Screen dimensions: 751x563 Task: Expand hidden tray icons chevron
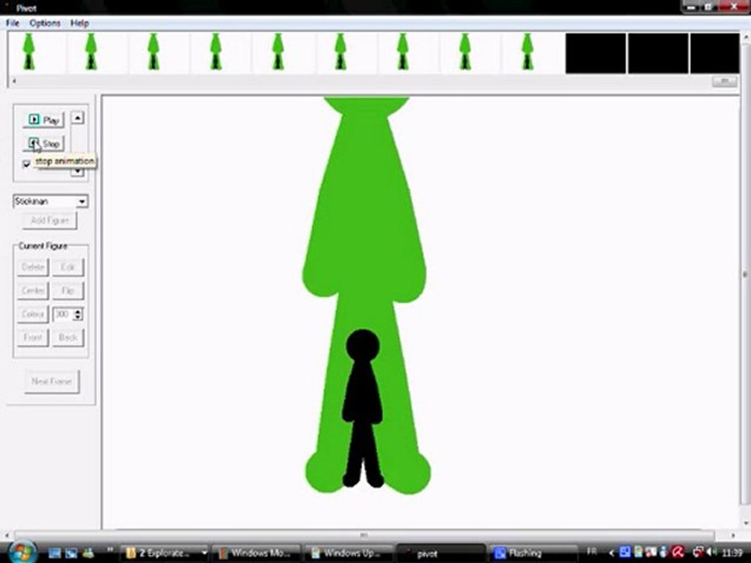(x=611, y=553)
